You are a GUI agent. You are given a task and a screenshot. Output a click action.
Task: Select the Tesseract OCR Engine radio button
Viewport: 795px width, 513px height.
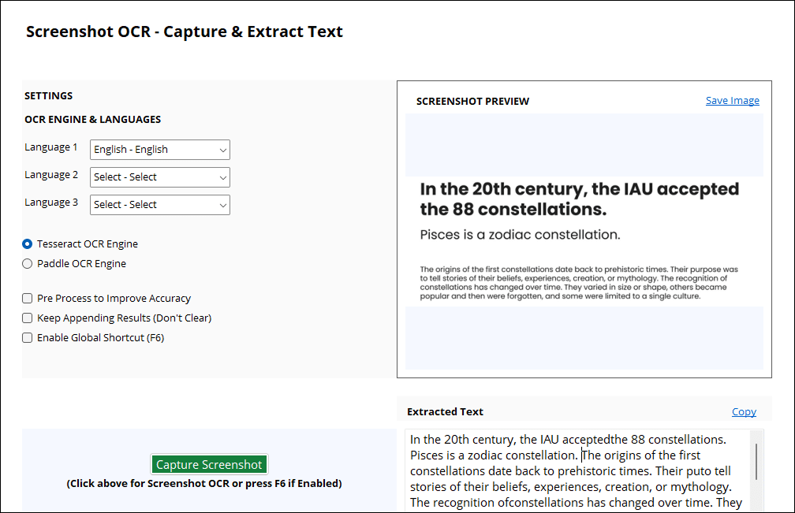click(28, 244)
